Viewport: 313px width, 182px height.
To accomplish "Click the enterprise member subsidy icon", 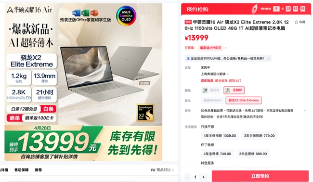I will [x=188, y=58].
